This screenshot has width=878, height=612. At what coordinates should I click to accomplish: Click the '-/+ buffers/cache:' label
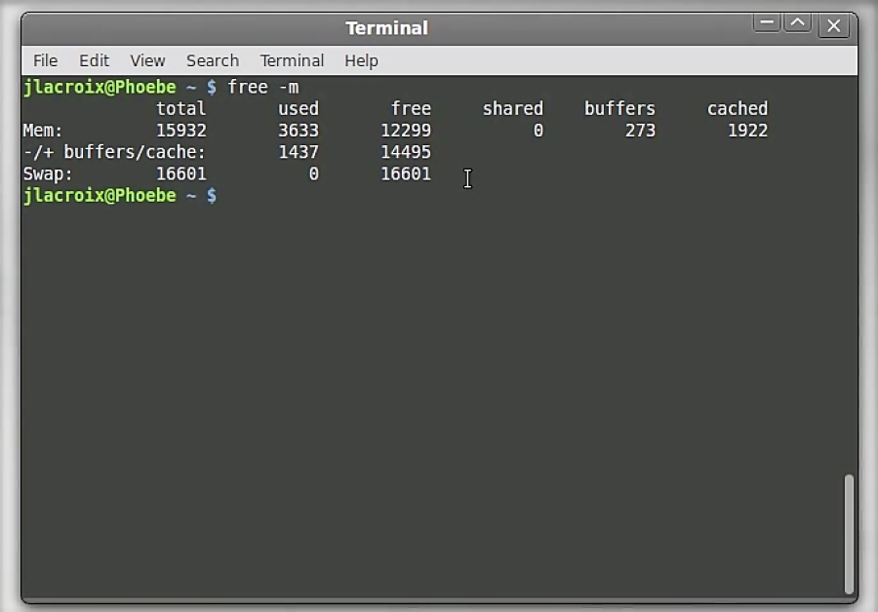[x=115, y=152]
